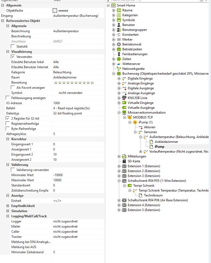Click the Virtuelle Ausgänge green icon
The height and width of the screenshot is (263, 211).
click(124, 107)
